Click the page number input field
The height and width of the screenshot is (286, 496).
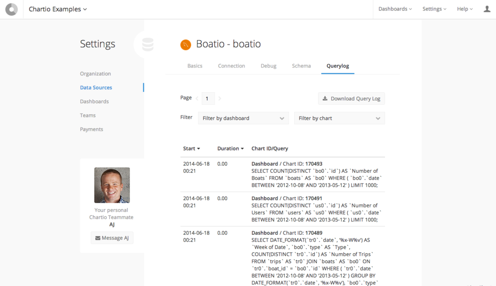click(208, 98)
